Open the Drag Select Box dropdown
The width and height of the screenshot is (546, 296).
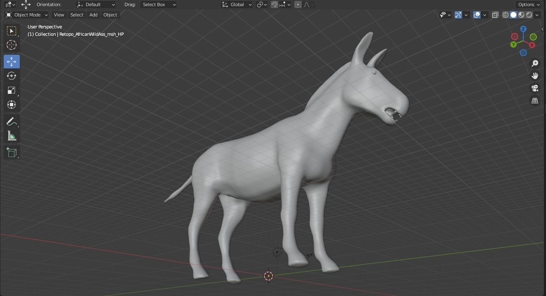coord(158,5)
